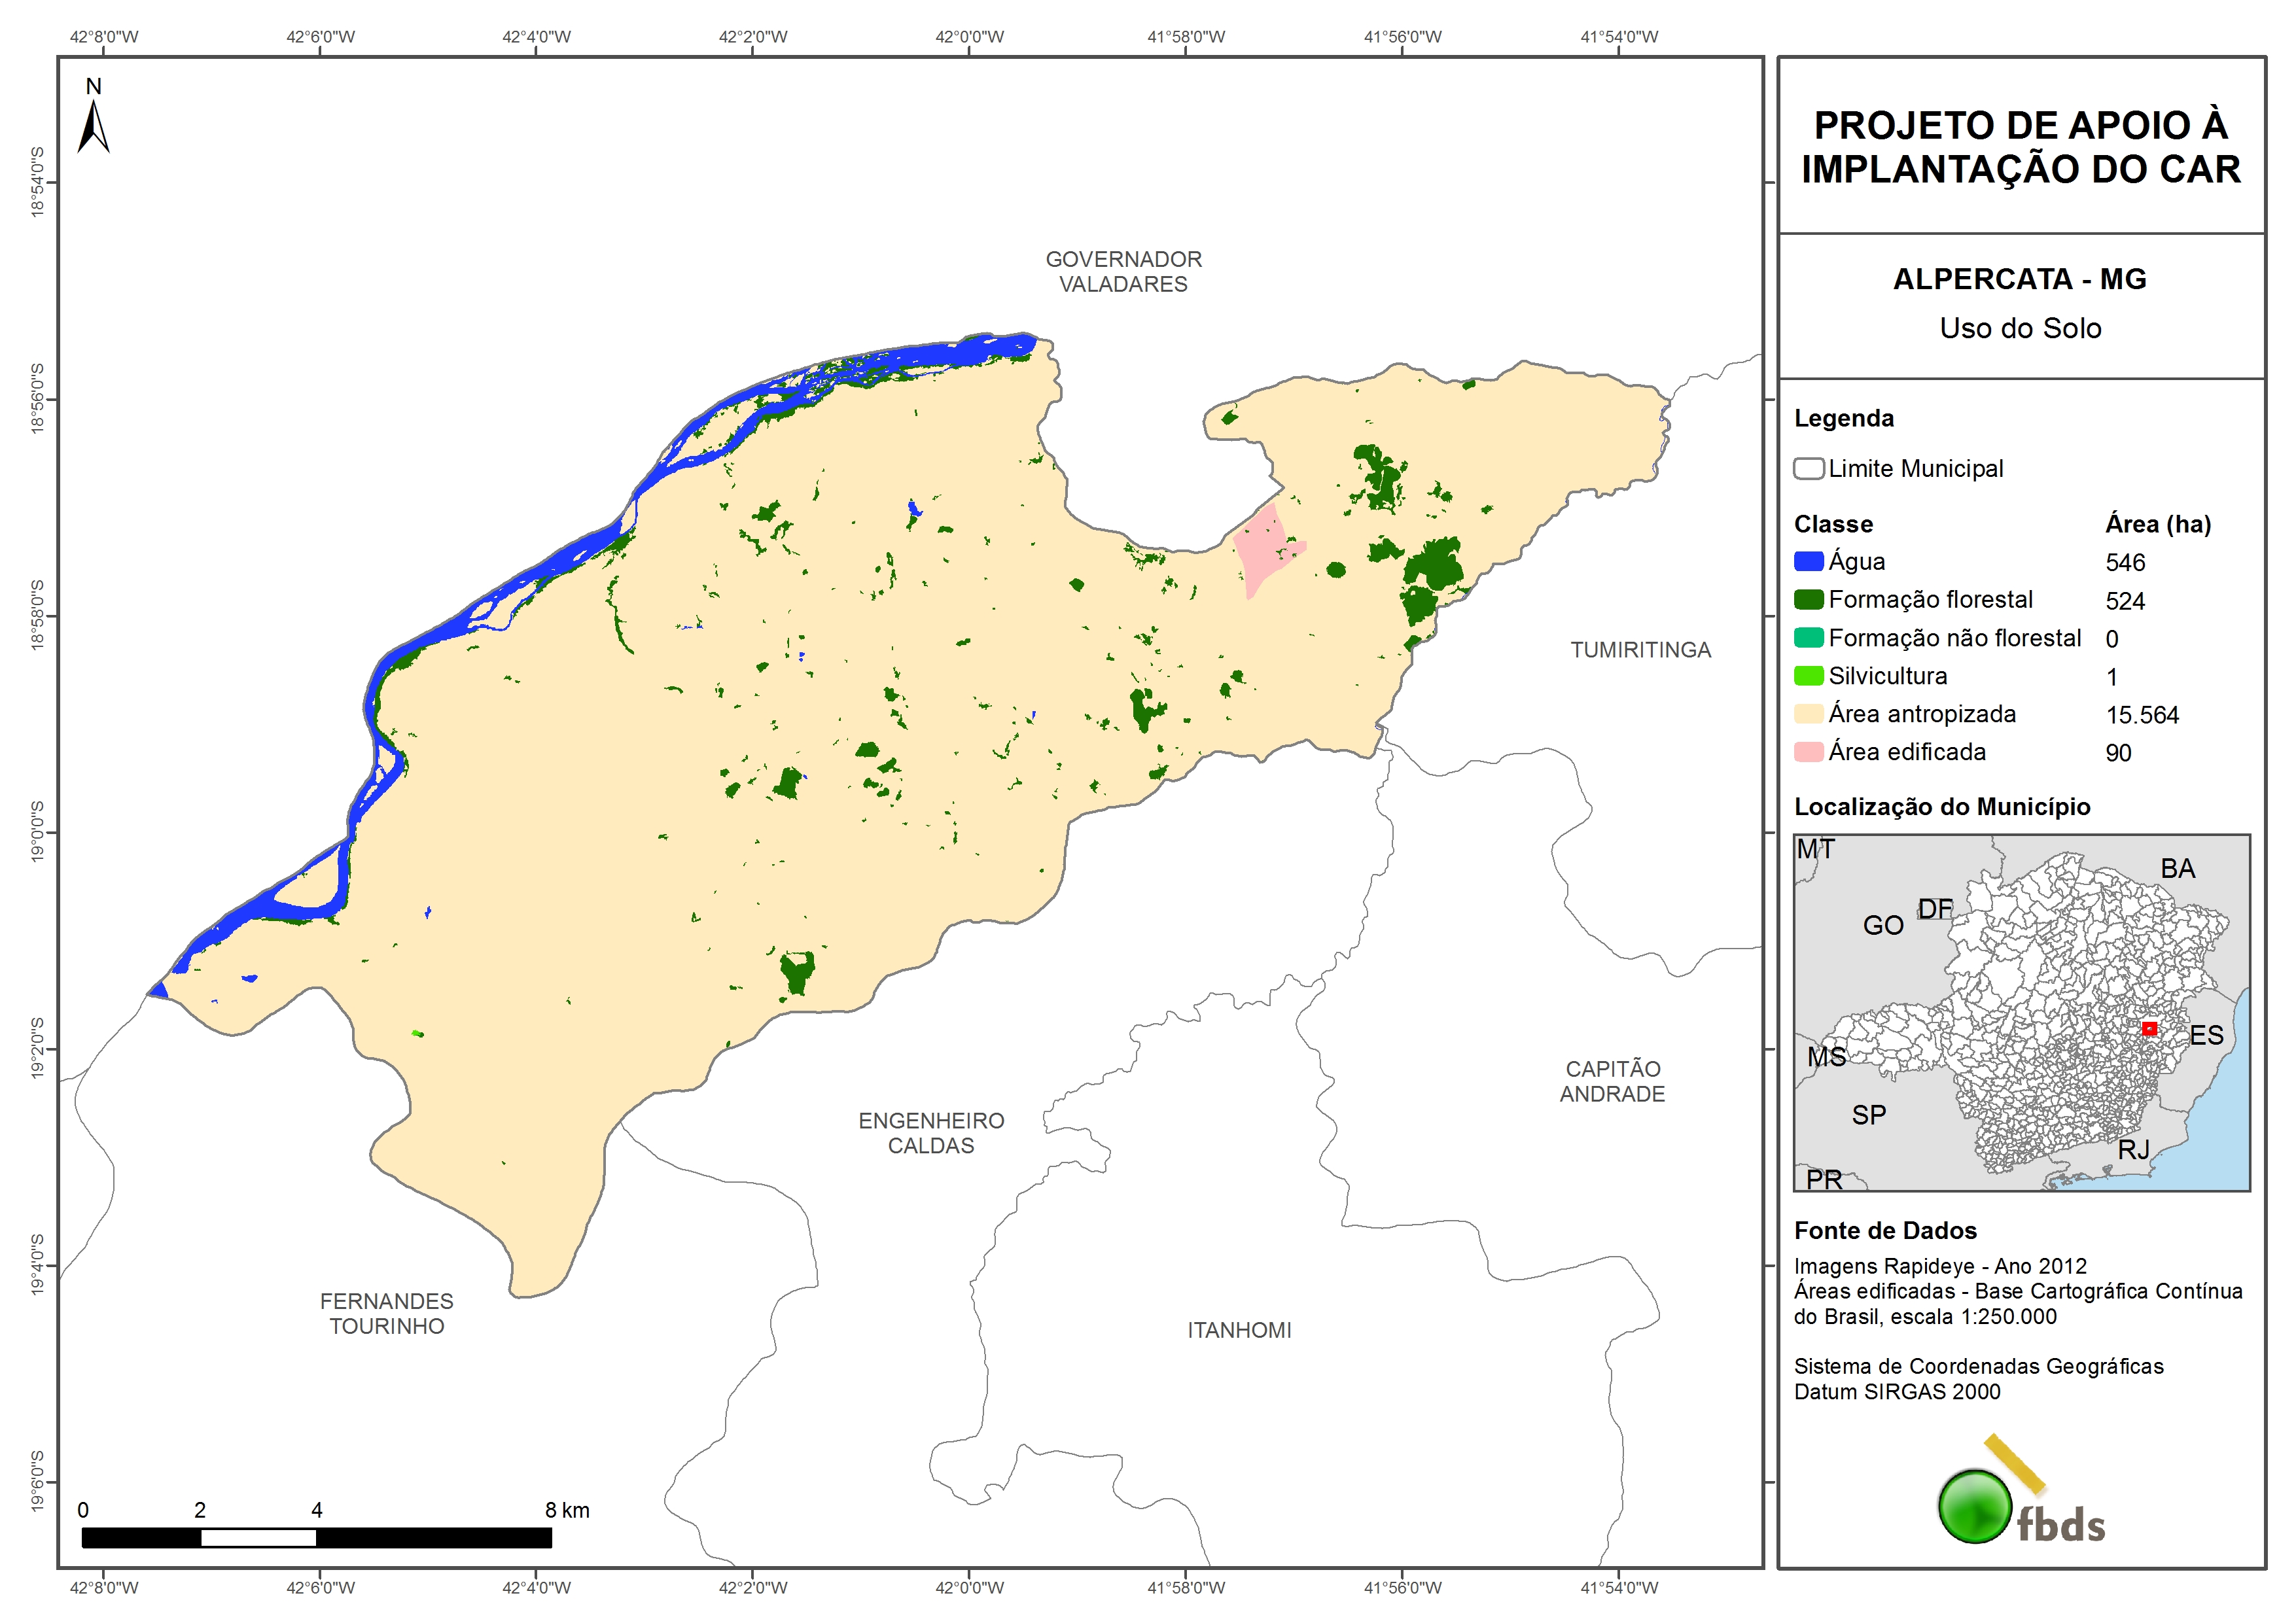This screenshot has width=2296, height=1623.
Task: Click the pink Área edificada legend swatch
Action: (x=1808, y=752)
